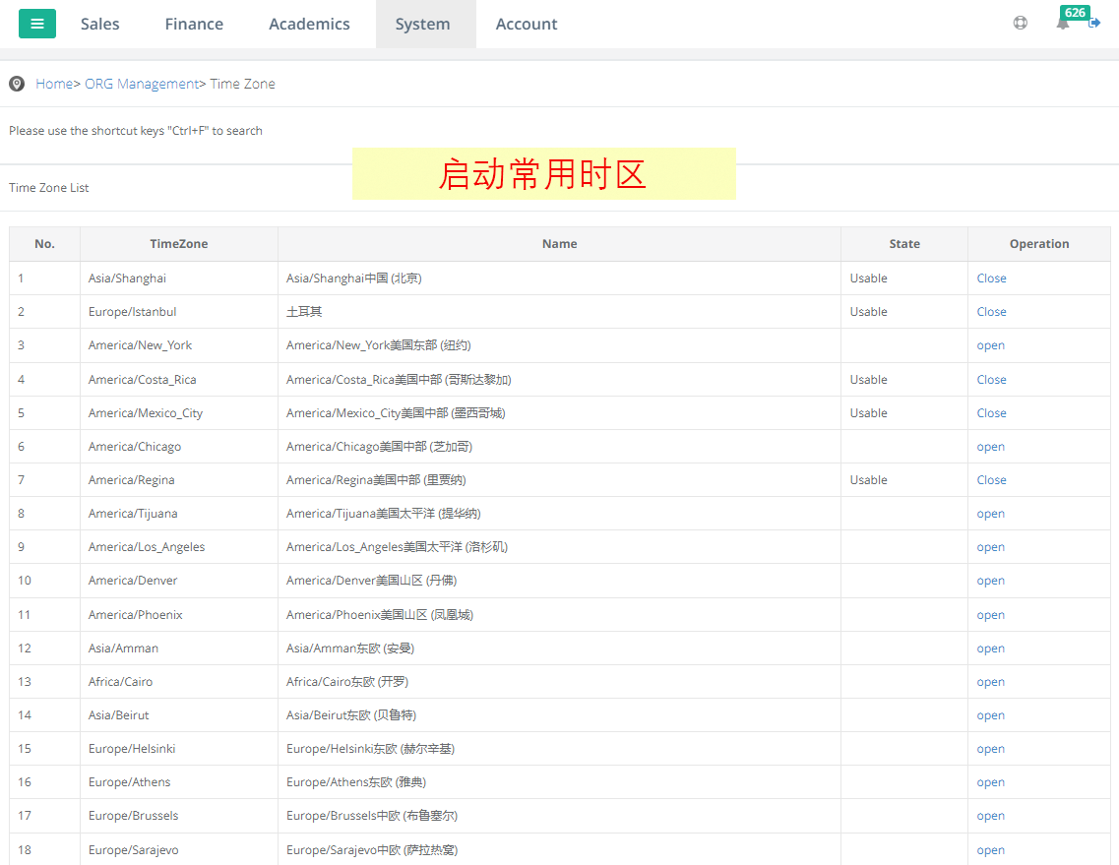1119x865 pixels.
Task: Disable the America/Regina time zone
Action: [x=991, y=480]
